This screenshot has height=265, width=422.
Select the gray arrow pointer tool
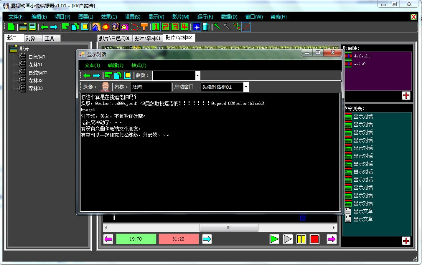227,27
